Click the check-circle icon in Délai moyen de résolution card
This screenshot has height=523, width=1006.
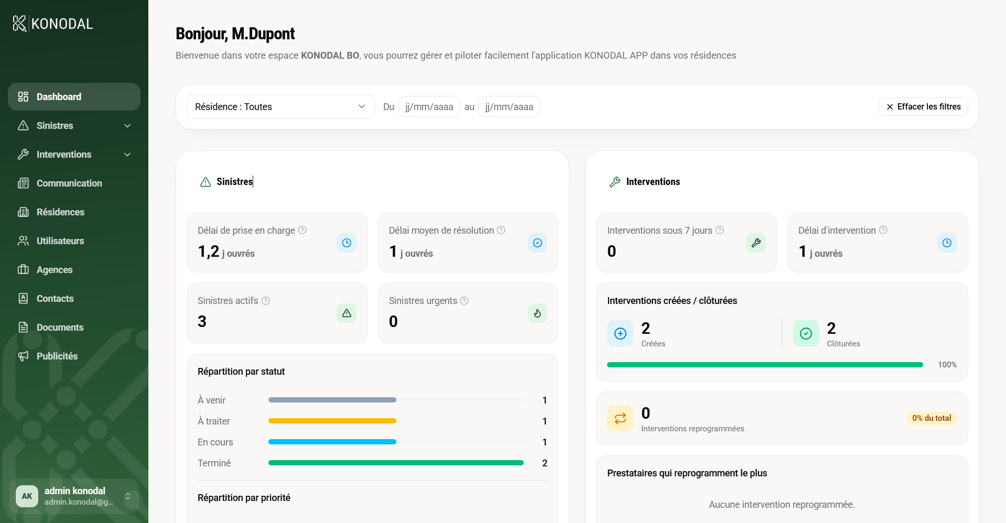pos(537,243)
